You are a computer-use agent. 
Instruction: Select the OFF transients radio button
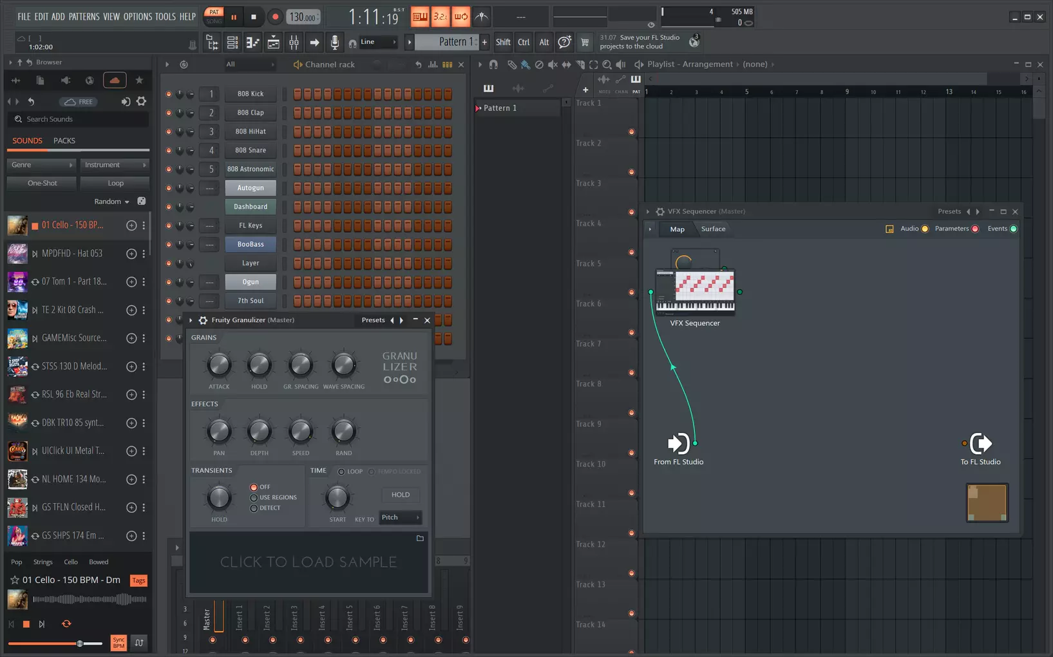254,487
